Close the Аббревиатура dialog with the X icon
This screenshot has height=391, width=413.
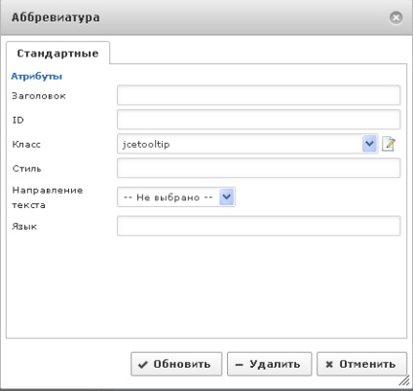395,18
